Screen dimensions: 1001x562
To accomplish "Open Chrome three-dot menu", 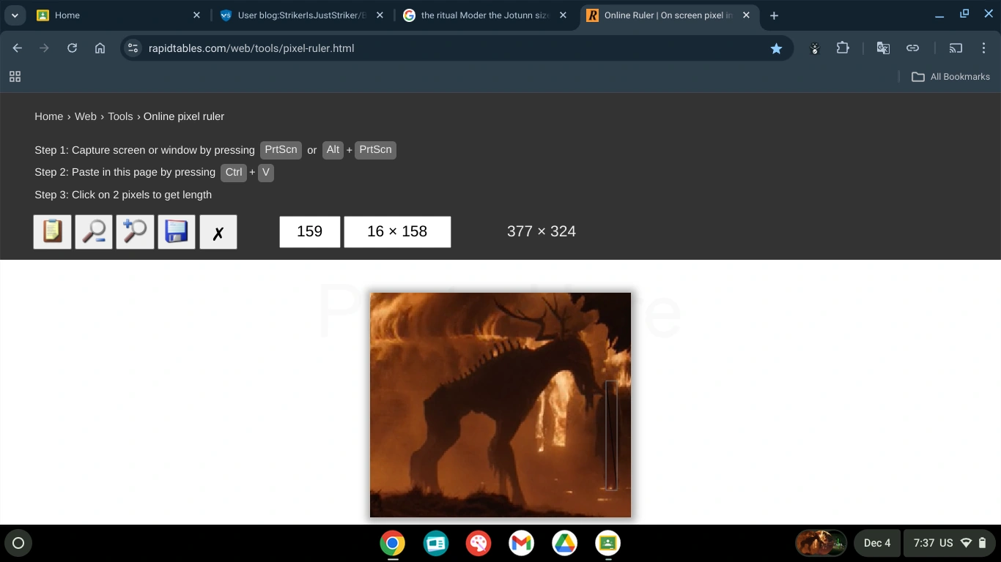I will 984,48.
